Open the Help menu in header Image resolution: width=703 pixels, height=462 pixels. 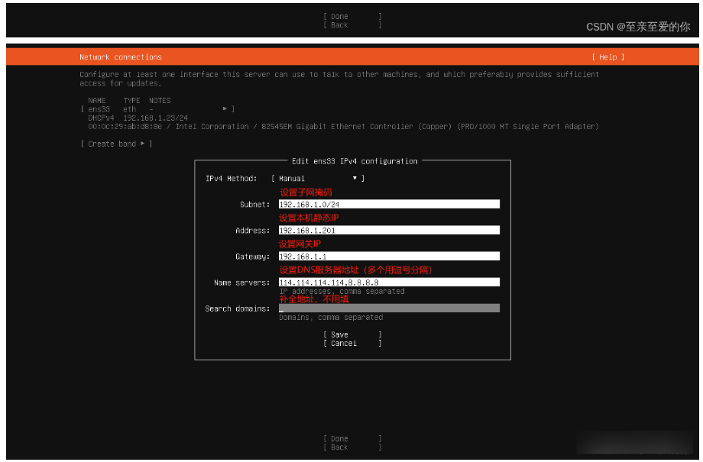coord(607,57)
